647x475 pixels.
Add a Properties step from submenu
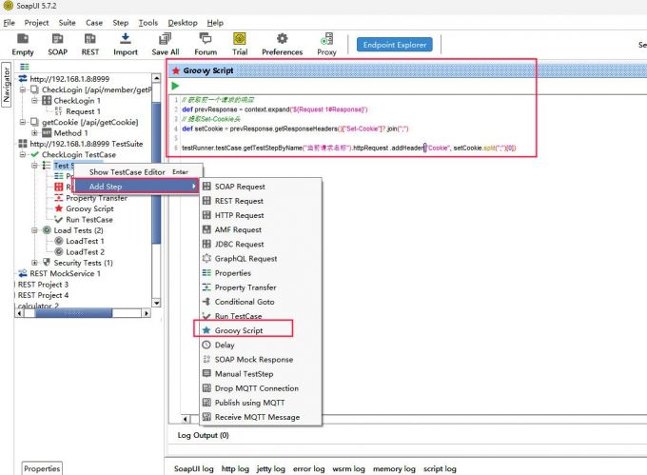tap(260, 273)
